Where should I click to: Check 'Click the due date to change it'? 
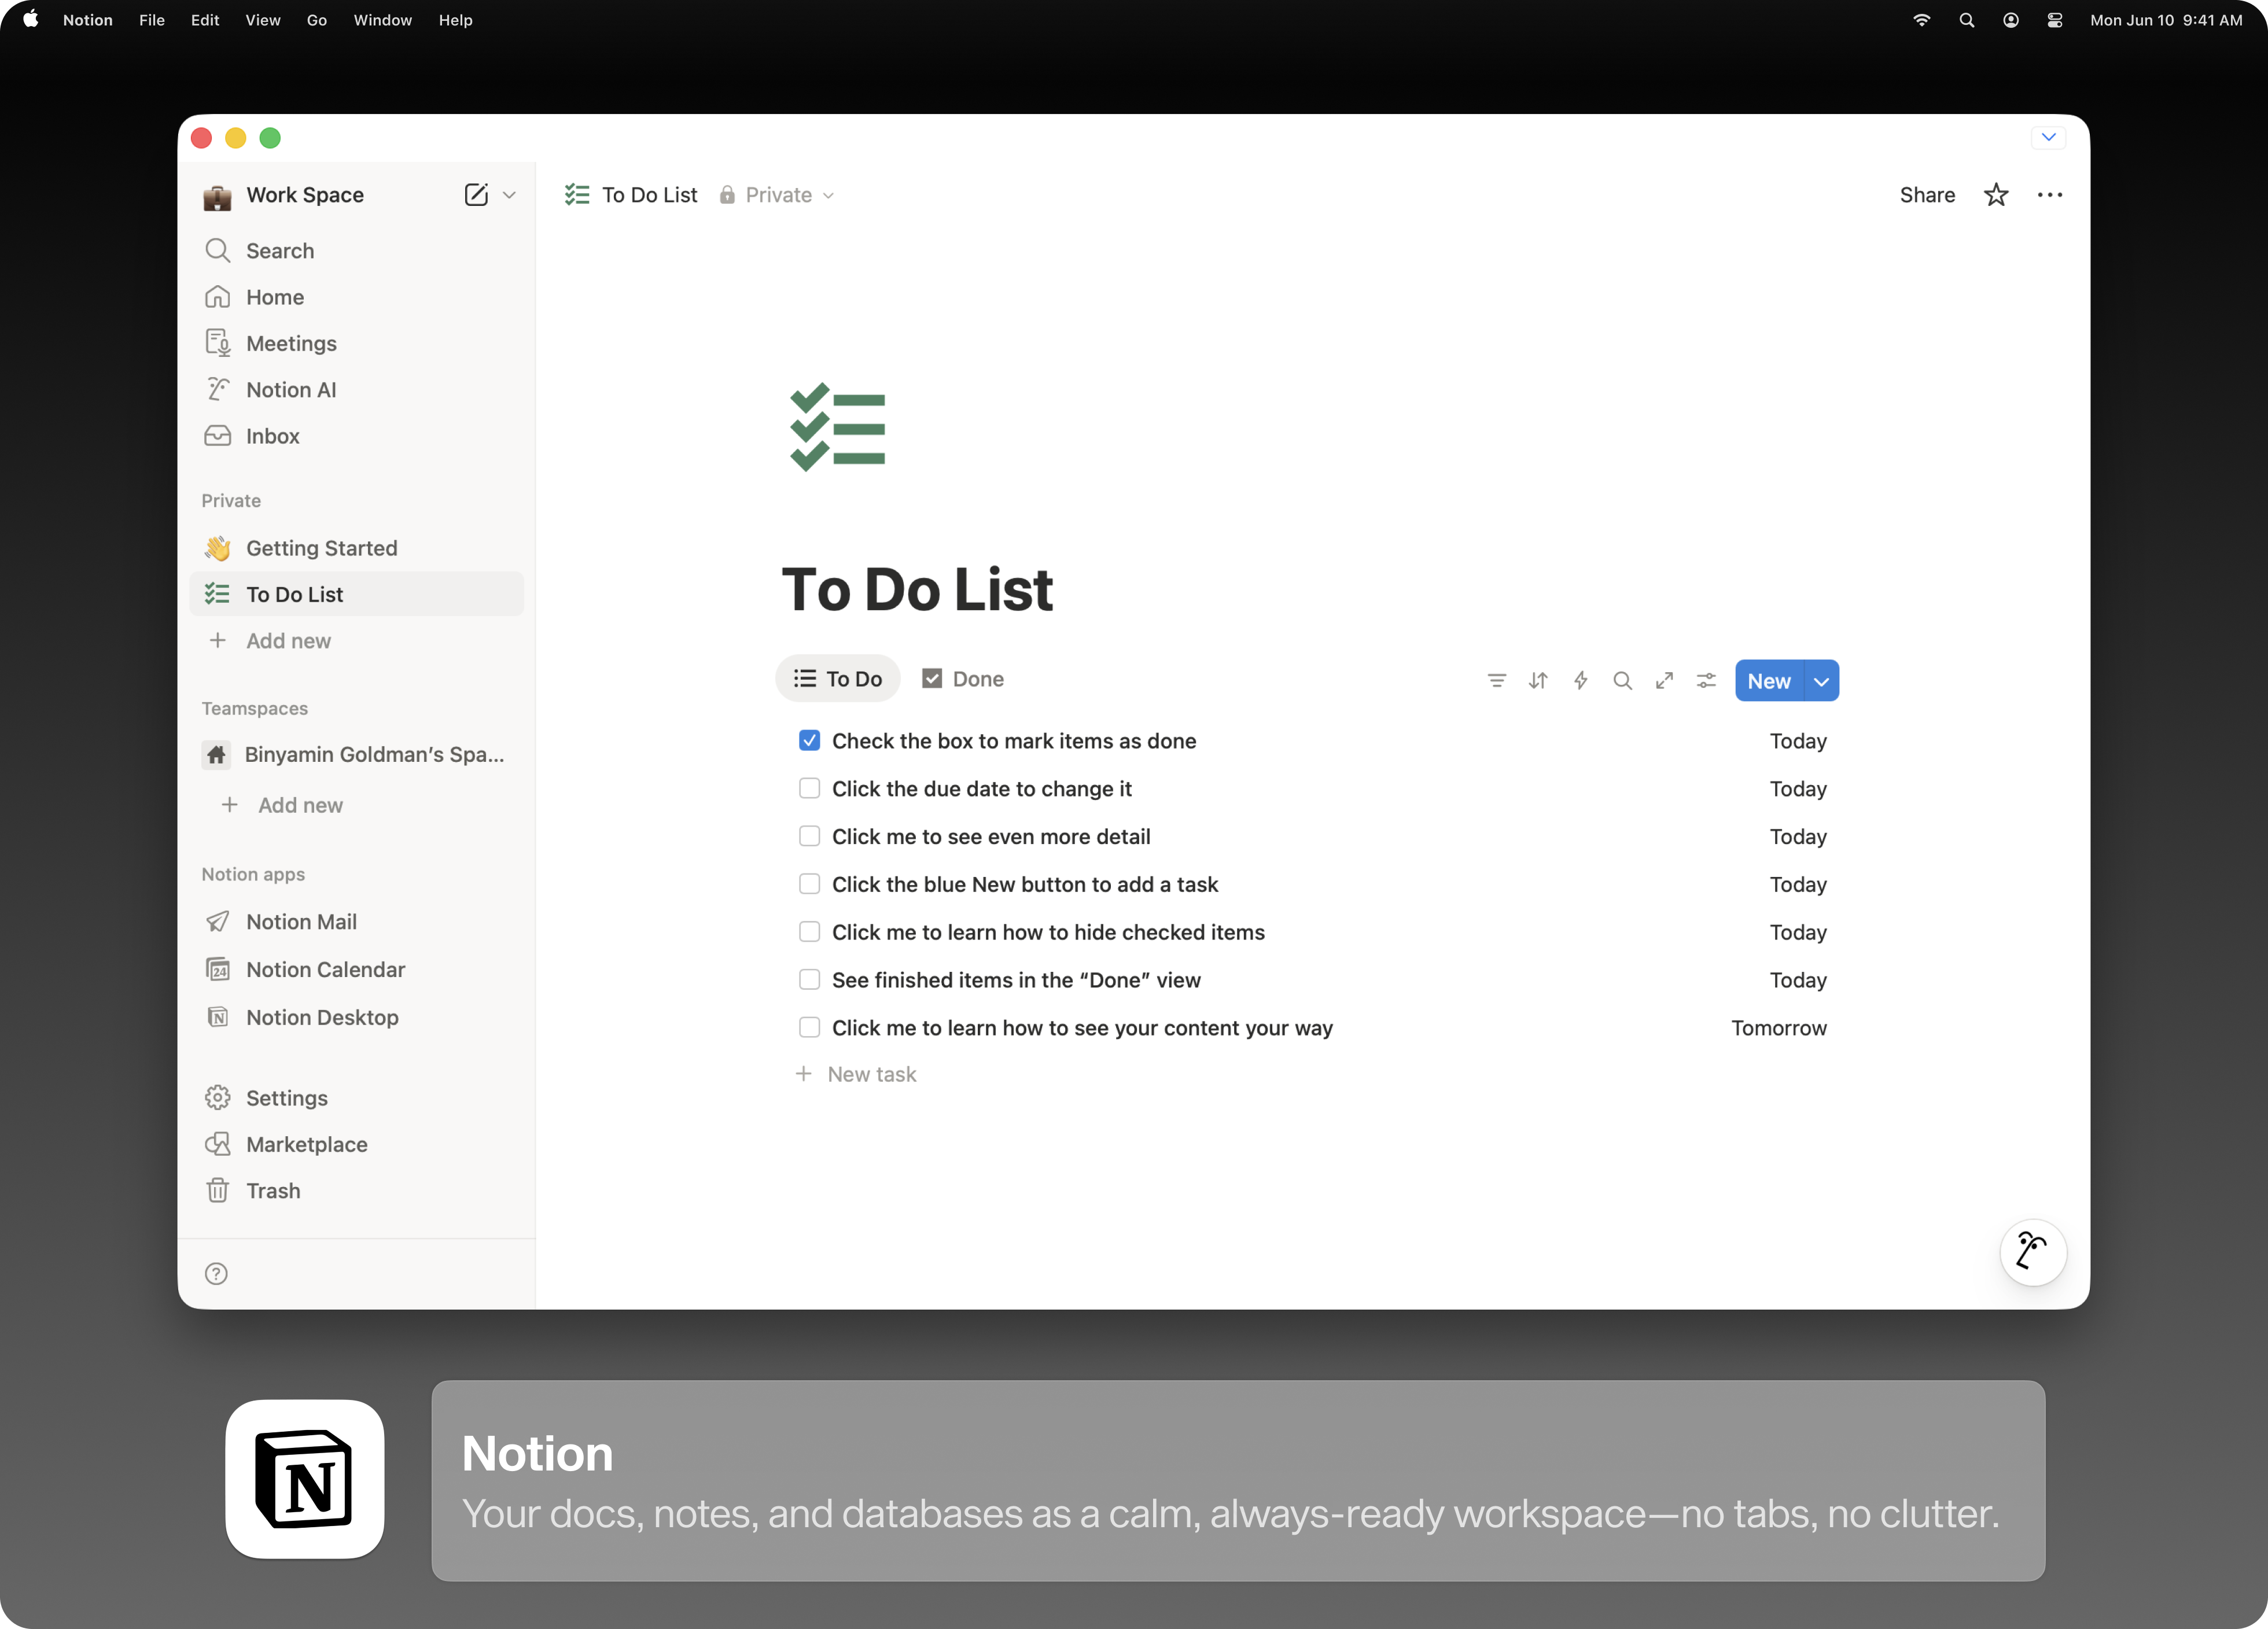[x=809, y=789]
